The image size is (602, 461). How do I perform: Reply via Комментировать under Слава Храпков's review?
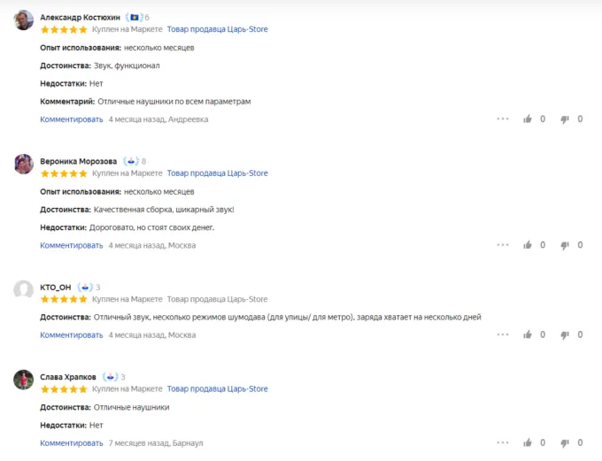pyautogui.click(x=72, y=442)
